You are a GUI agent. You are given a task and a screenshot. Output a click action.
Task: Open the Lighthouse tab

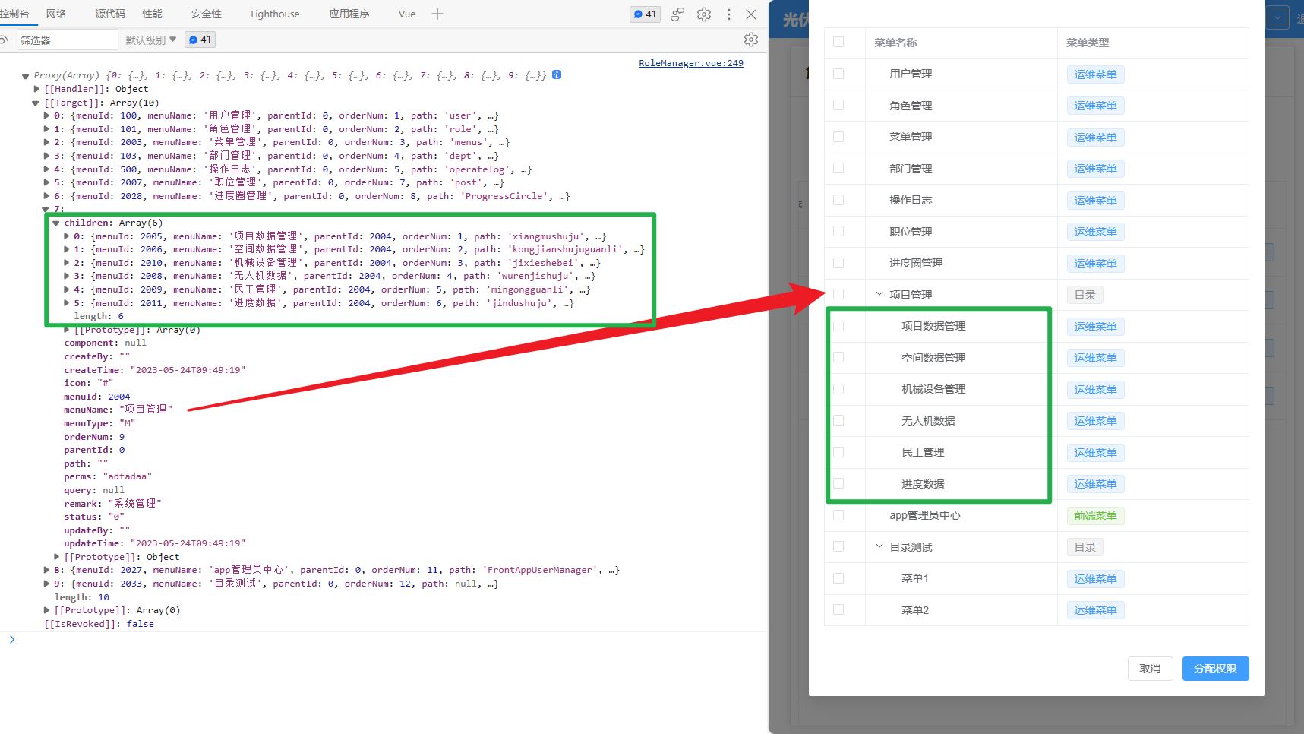click(275, 14)
